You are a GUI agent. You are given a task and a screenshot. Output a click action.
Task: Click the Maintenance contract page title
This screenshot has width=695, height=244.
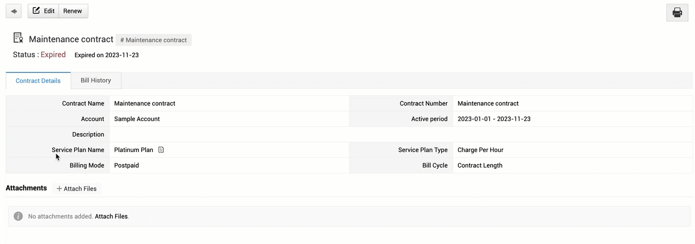click(x=71, y=39)
